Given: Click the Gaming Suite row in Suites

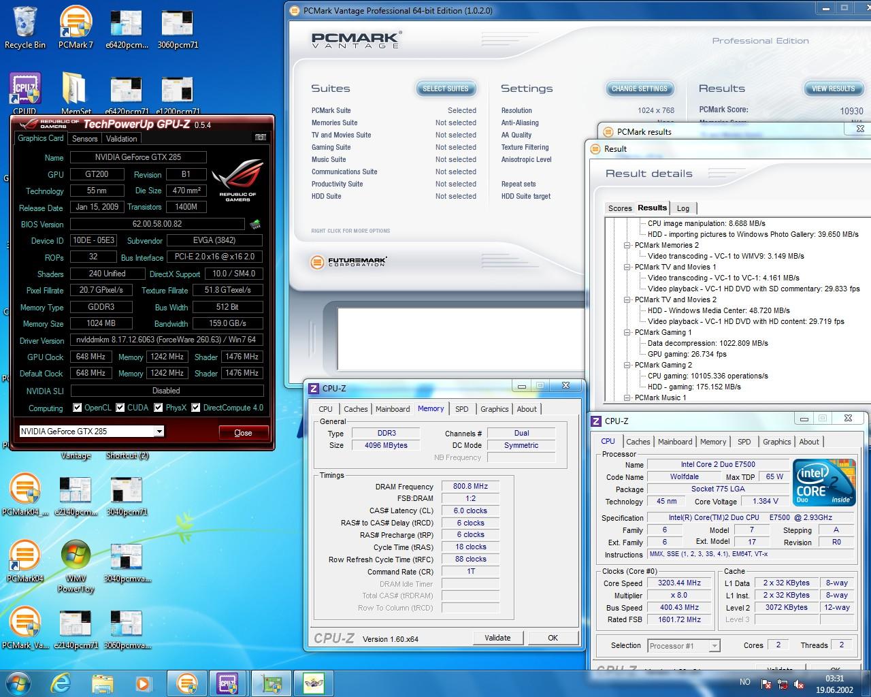Looking at the screenshot, I should tap(394, 147).
